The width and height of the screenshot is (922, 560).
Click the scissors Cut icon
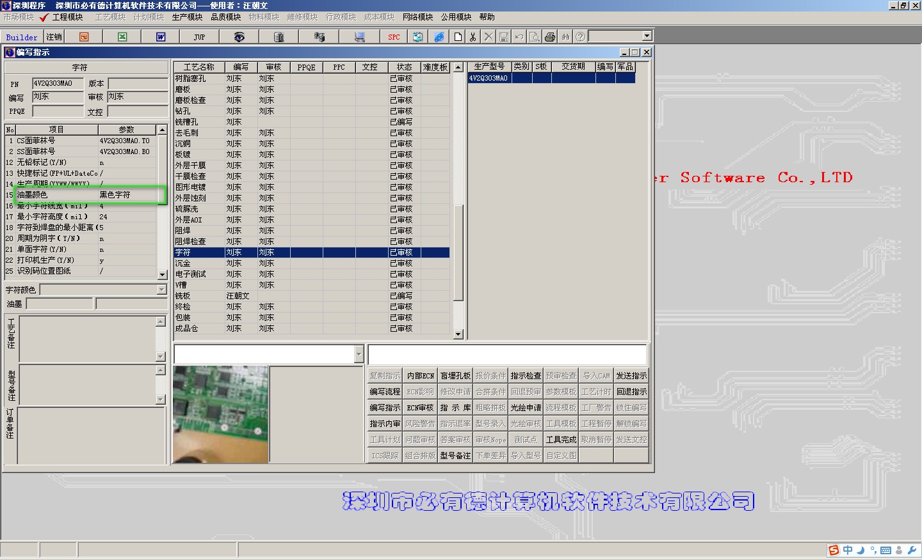pos(473,37)
